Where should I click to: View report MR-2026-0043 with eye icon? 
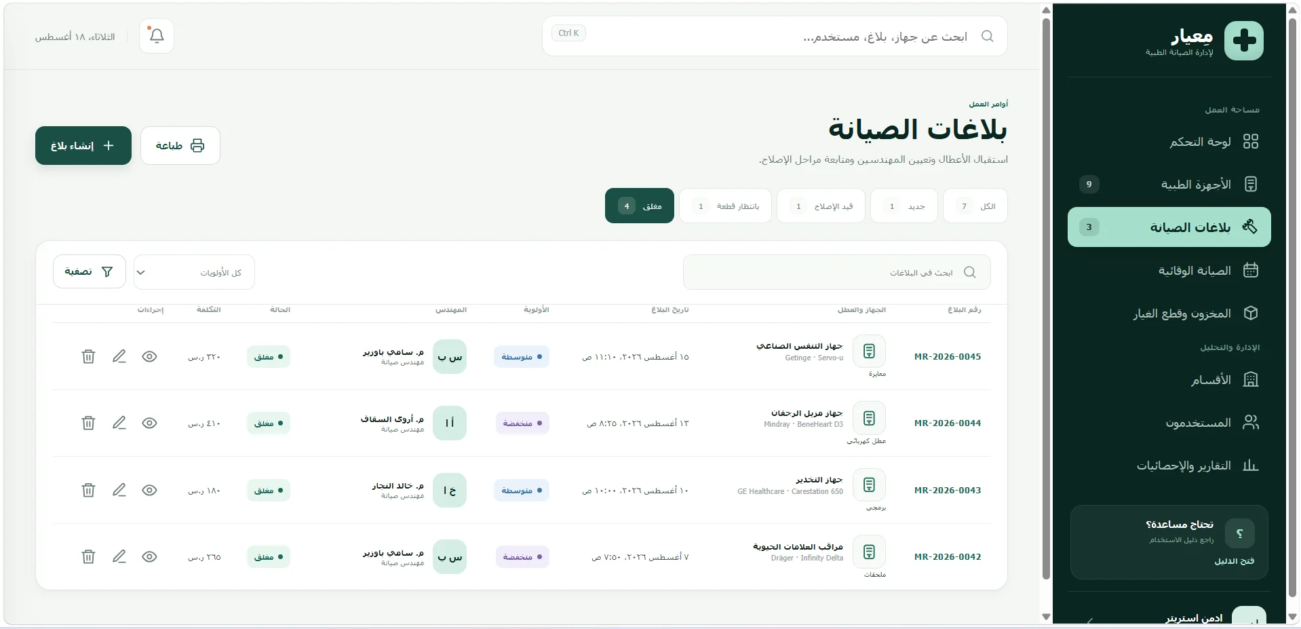click(x=150, y=490)
